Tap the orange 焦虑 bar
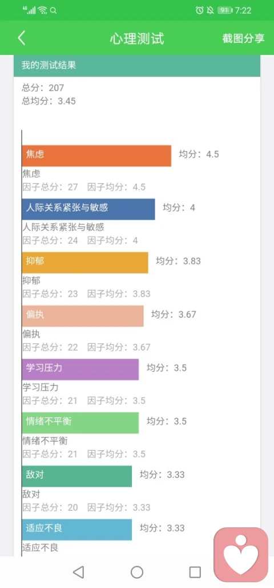274x588 pixels. 96,156
